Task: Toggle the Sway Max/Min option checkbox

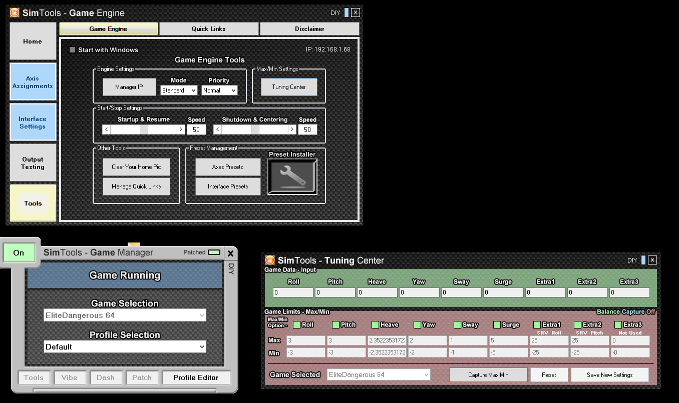Action: point(457,324)
